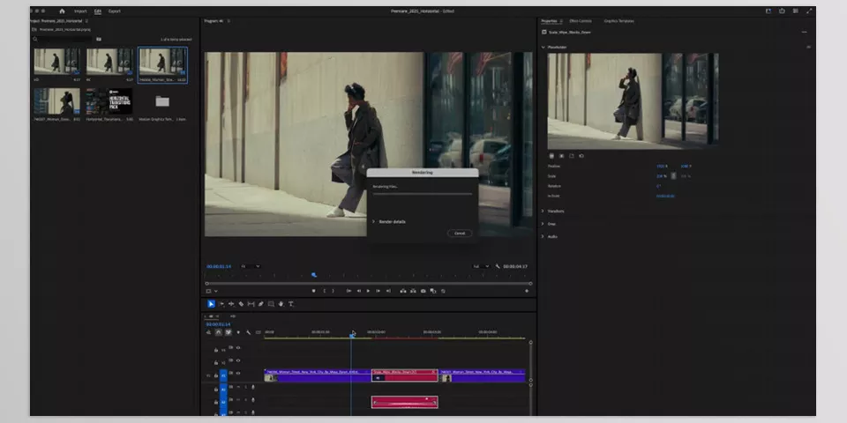Toggle visibility eye for track V1
The height and width of the screenshot is (423, 847).
[x=238, y=374]
